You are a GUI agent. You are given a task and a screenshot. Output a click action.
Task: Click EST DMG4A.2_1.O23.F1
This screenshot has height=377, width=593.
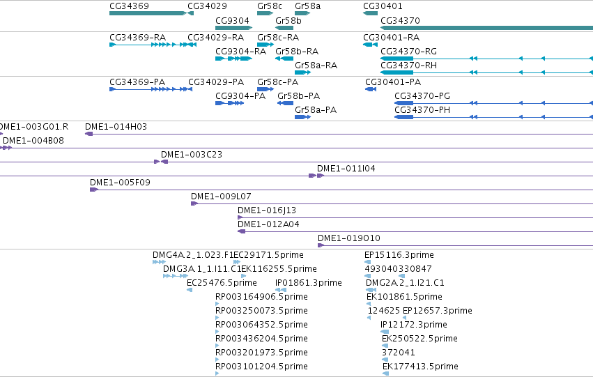click(159, 262)
